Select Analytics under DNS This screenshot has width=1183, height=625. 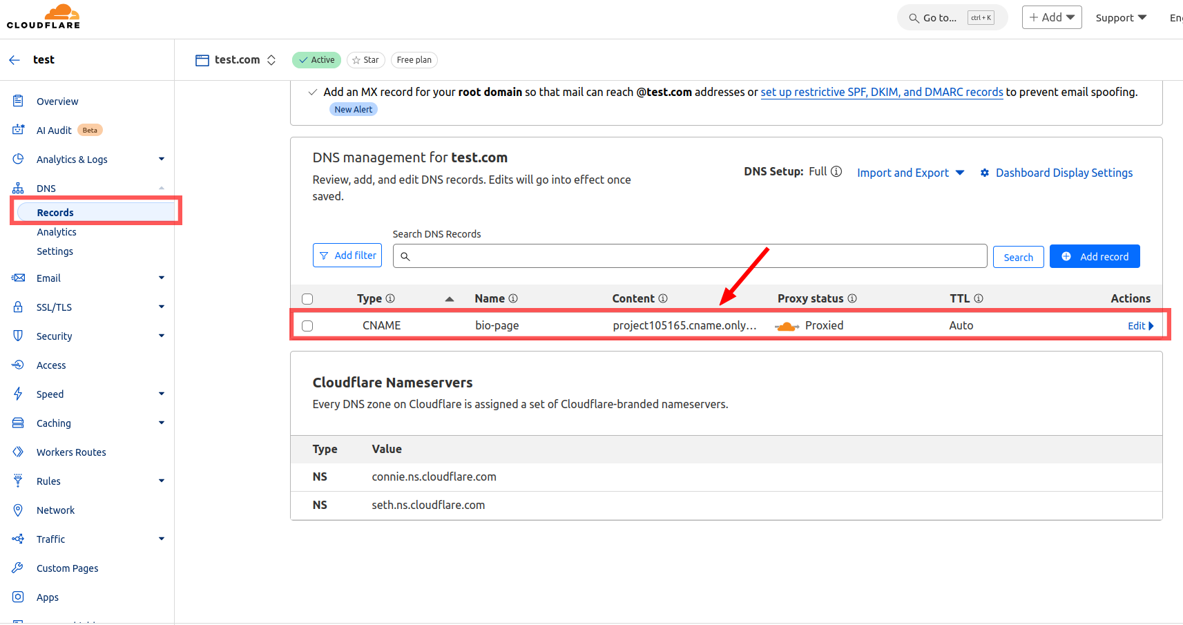(x=57, y=232)
